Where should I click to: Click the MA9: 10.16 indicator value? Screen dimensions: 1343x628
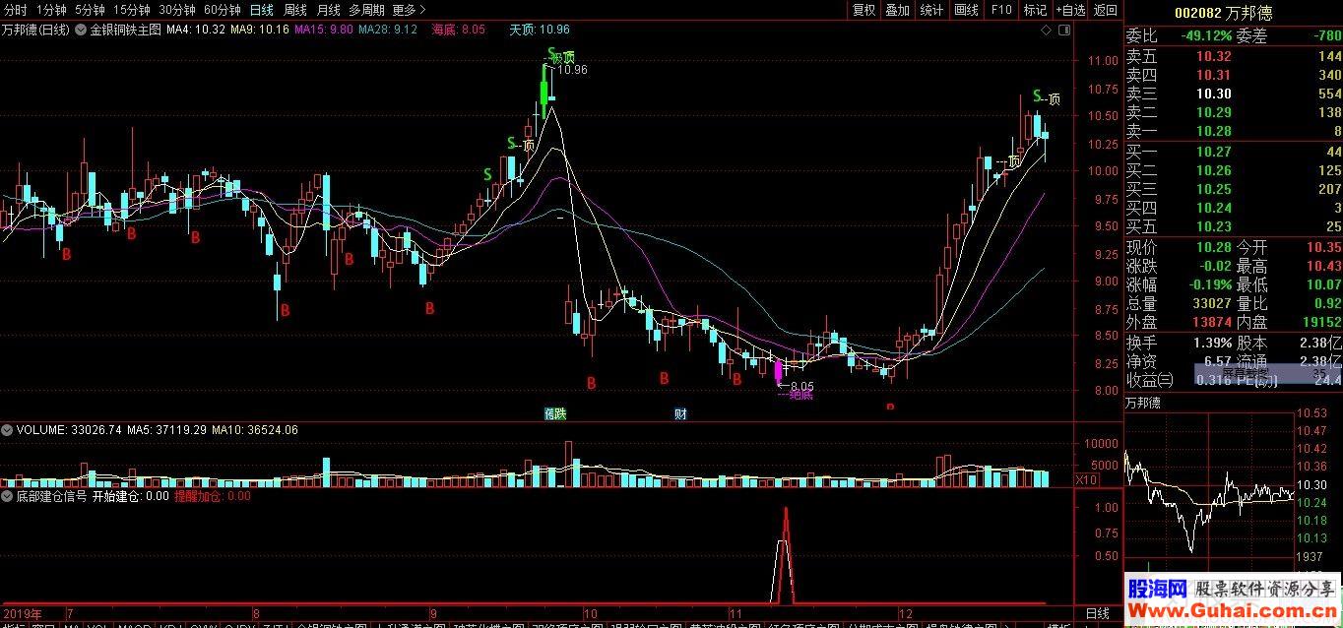(x=260, y=31)
